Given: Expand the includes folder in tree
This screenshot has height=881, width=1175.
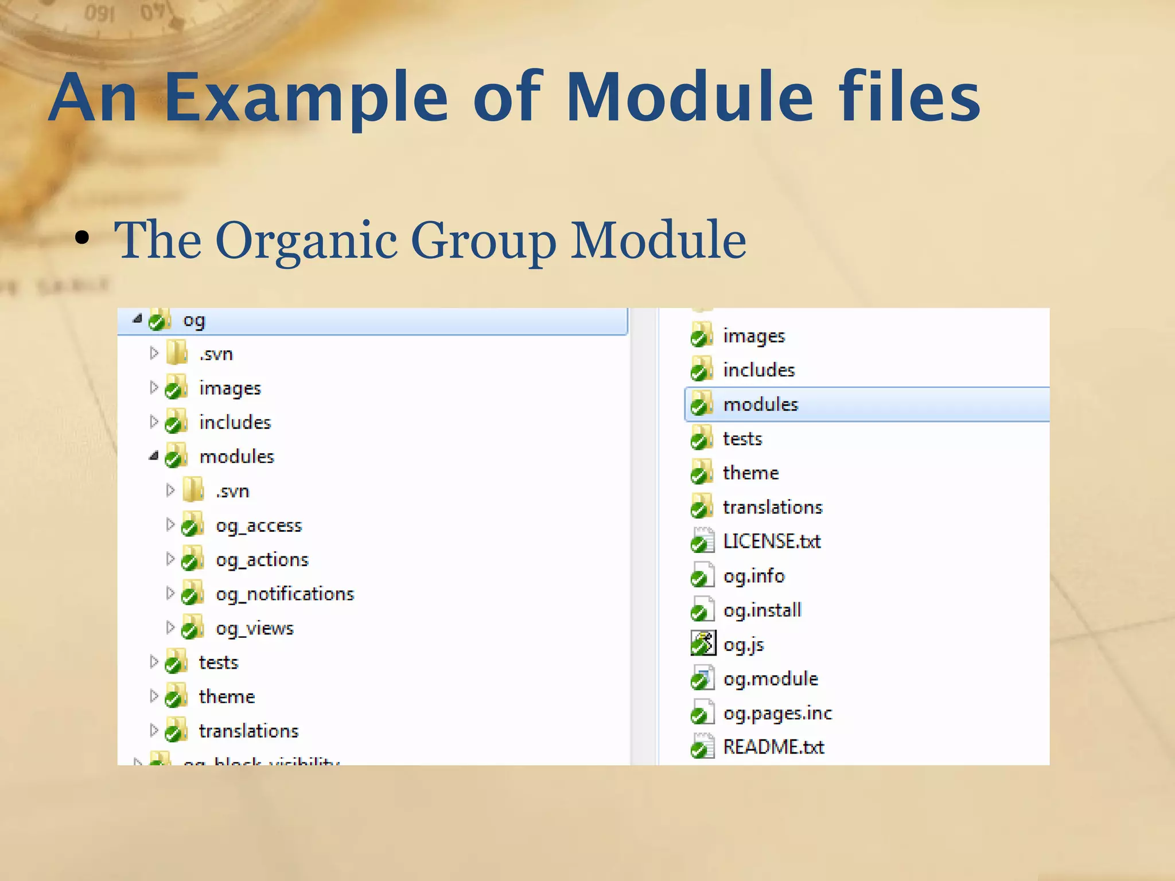Looking at the screenshot, I should point(154,422).
